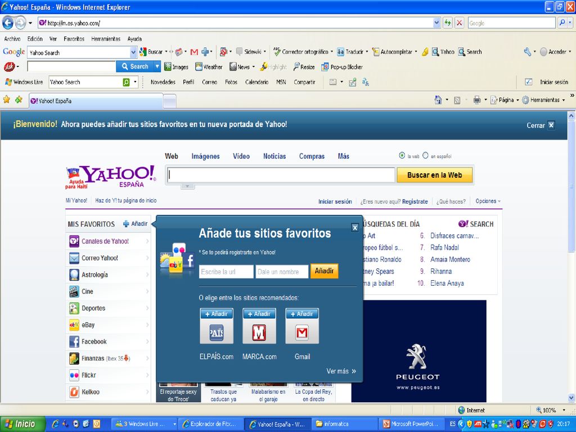Open the Archivo menu
576x432 pixels.
point(12,39)
